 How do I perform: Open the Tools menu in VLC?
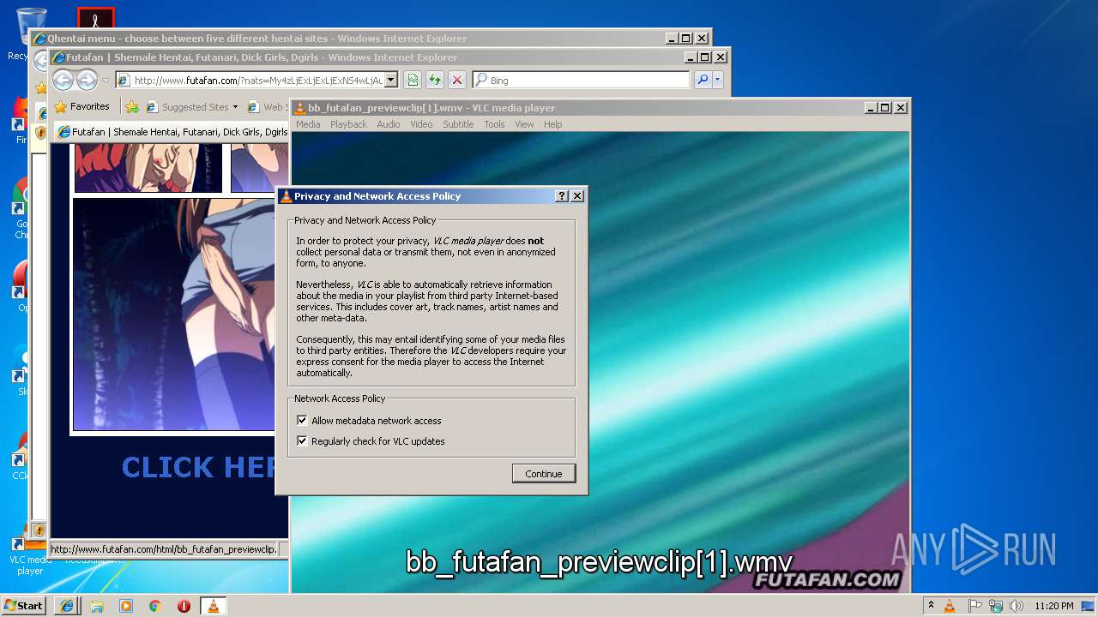(494, 124)
